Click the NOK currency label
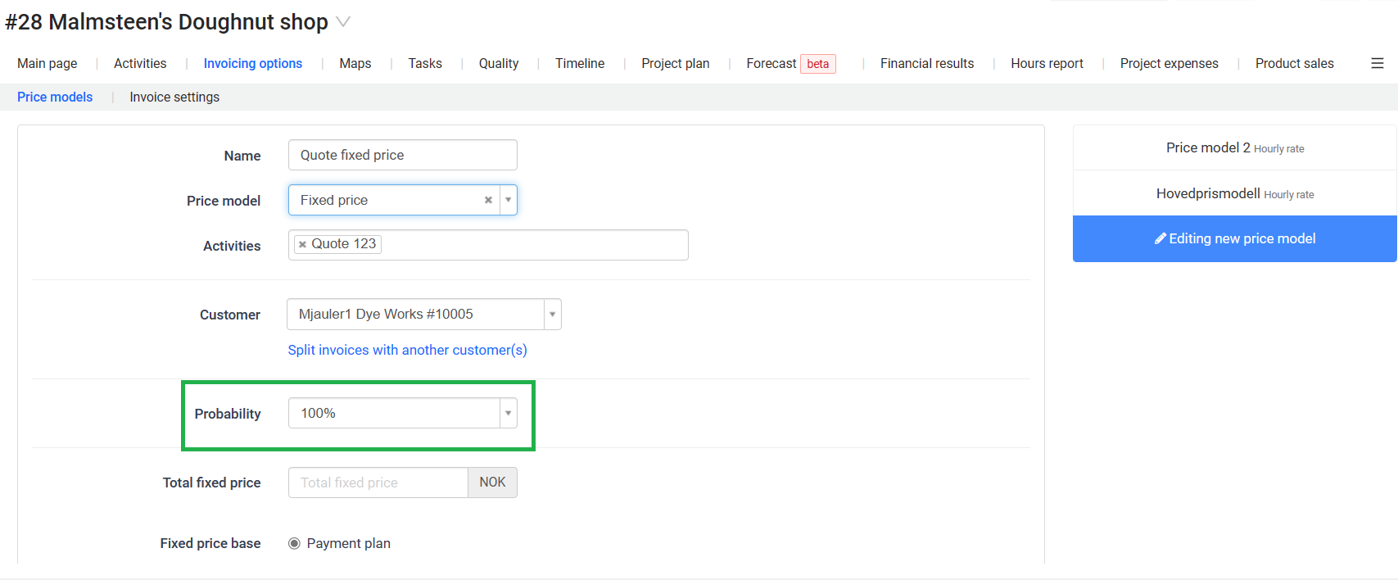Screen dimensions: 1398x580 point(492,483)
